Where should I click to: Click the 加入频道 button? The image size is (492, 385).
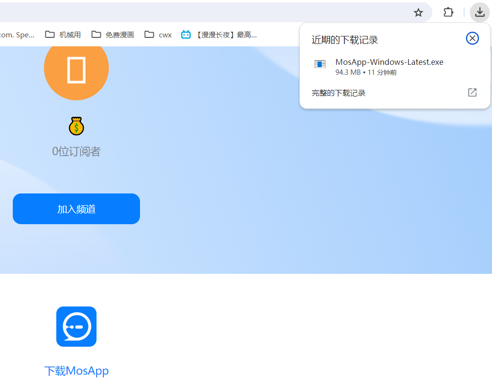(x=76, y=209)
